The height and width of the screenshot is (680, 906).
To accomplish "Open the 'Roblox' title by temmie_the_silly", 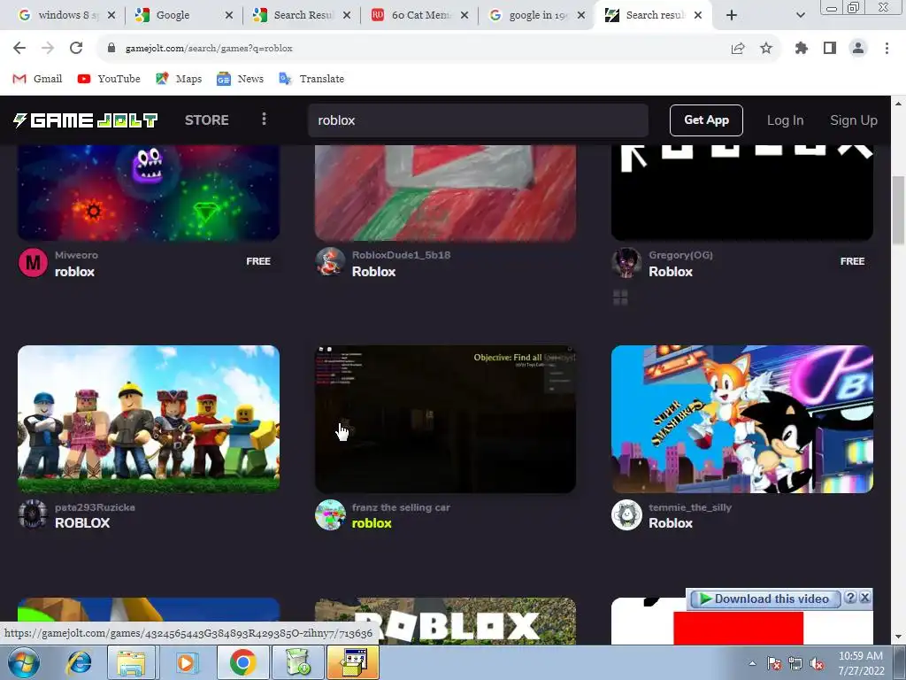I will [671, 523].
